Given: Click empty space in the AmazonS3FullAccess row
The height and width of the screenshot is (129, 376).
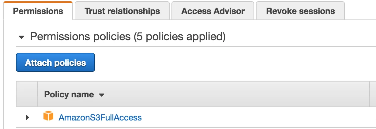Looking at the screenshot, I should [245, 117].
